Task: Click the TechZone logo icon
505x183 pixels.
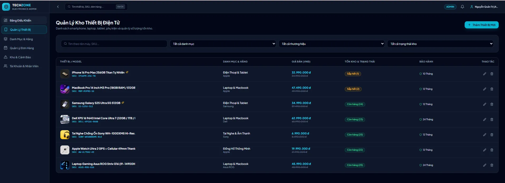Action: pos(6,7)
